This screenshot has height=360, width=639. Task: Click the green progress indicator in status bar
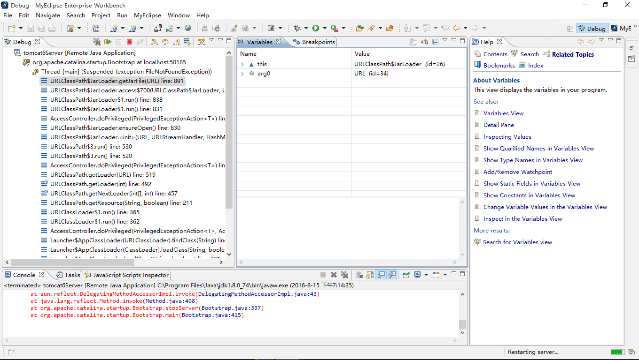click(x=616, y=352)
